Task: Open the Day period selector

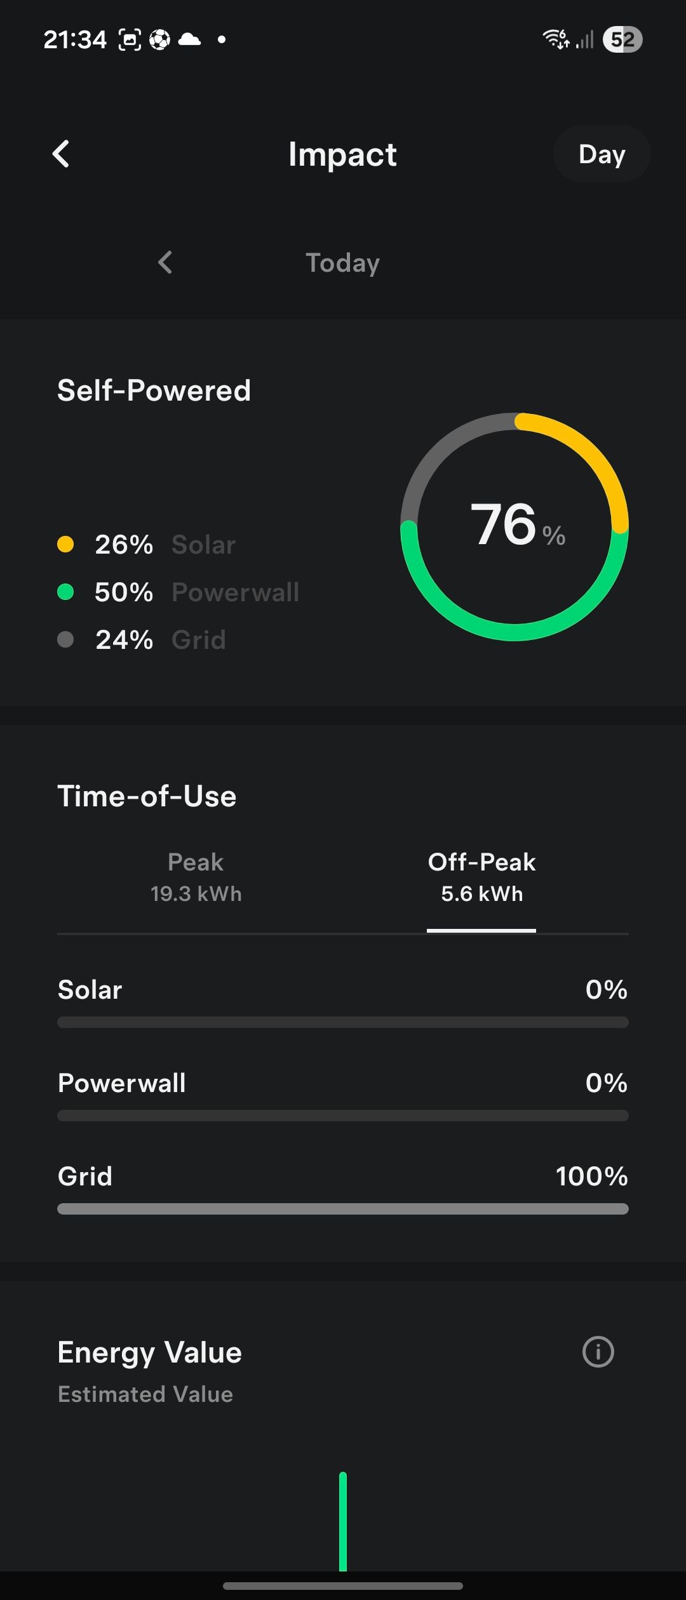Action: [x=602, y=154]
